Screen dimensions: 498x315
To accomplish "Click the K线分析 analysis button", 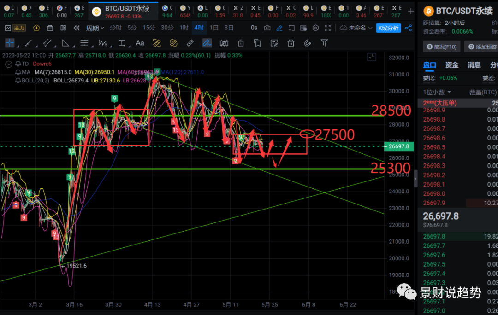I will coord(388,28).
